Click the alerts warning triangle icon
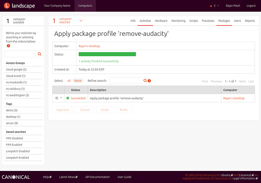 pos(211,6)
